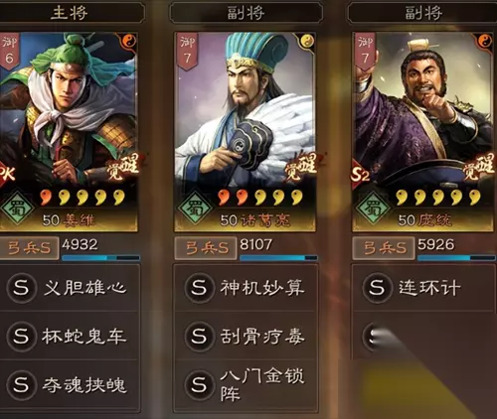Select the S rank circle beside 义胆雄心
Image resolution: width=497 pixels, height=419 pixels.
21,287
